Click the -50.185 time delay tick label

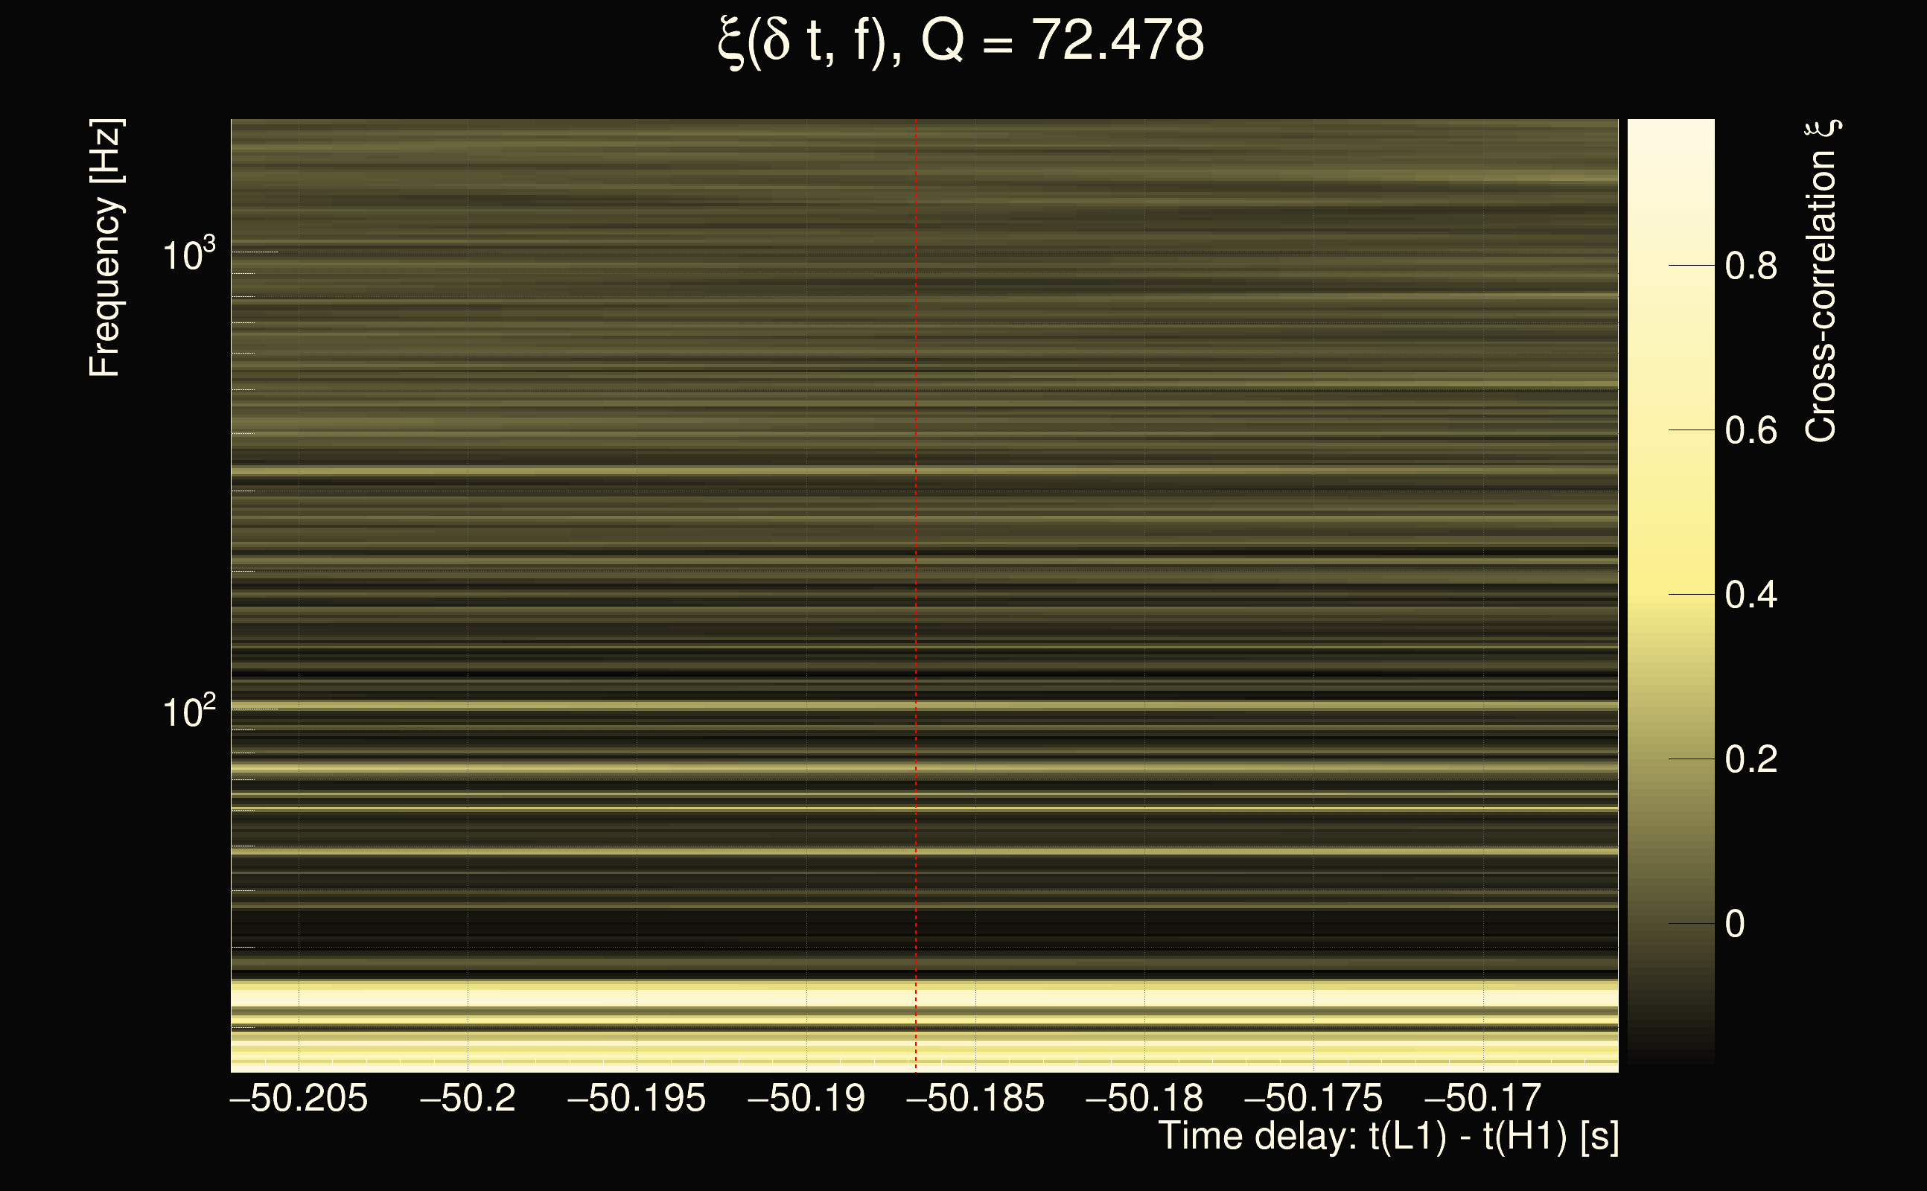[975, 1098]
